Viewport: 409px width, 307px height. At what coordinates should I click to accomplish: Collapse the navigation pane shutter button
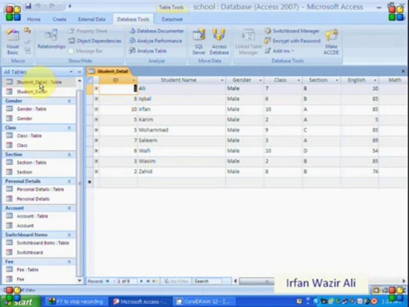[79, 72]
